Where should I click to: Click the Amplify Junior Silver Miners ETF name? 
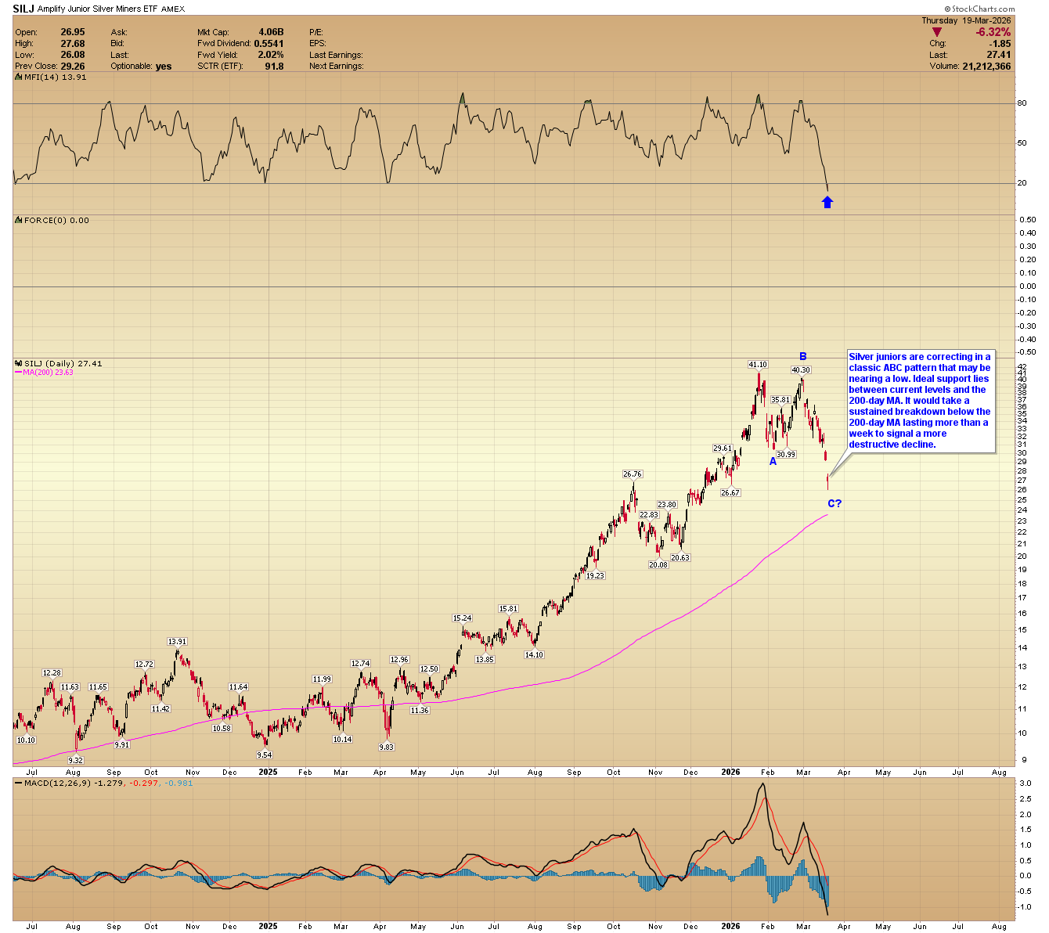(x=98, y=9)
